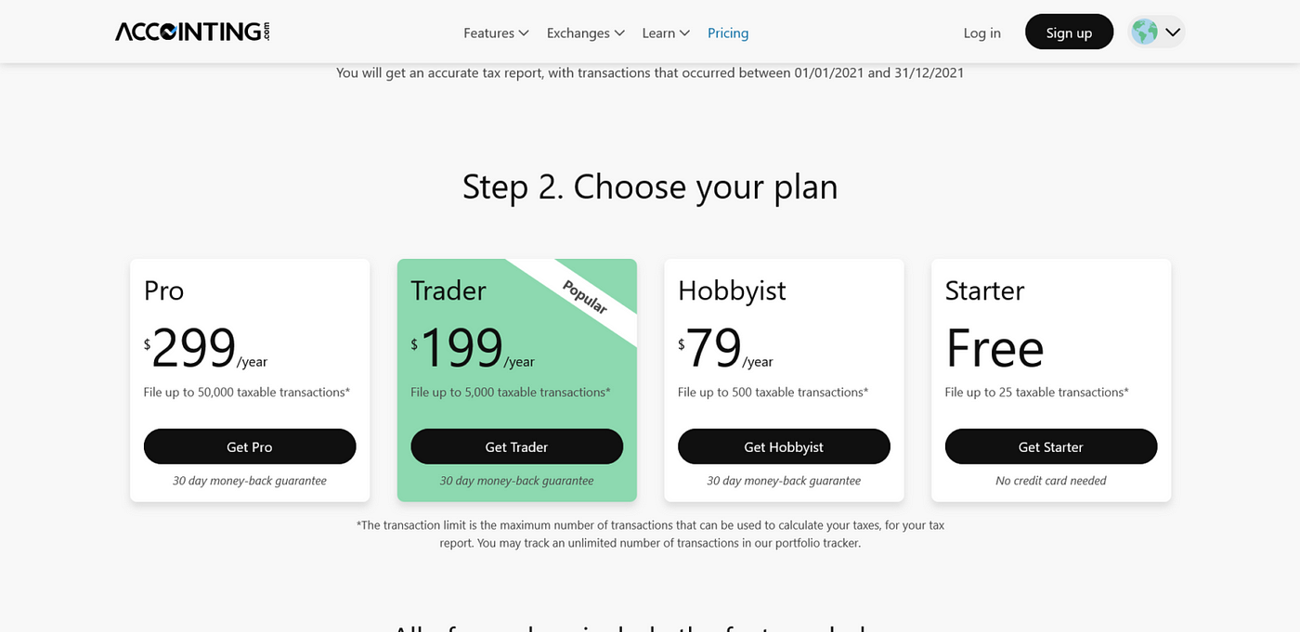Viewport: 1300px width, 632px height.
Task: Click the Sign up button
Action: point(1069,32)
